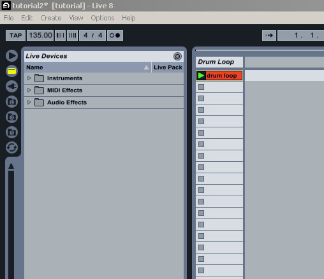The image size is (324, 279).
Task: Click the tempo nudge down button
Action: pos(60,35)
